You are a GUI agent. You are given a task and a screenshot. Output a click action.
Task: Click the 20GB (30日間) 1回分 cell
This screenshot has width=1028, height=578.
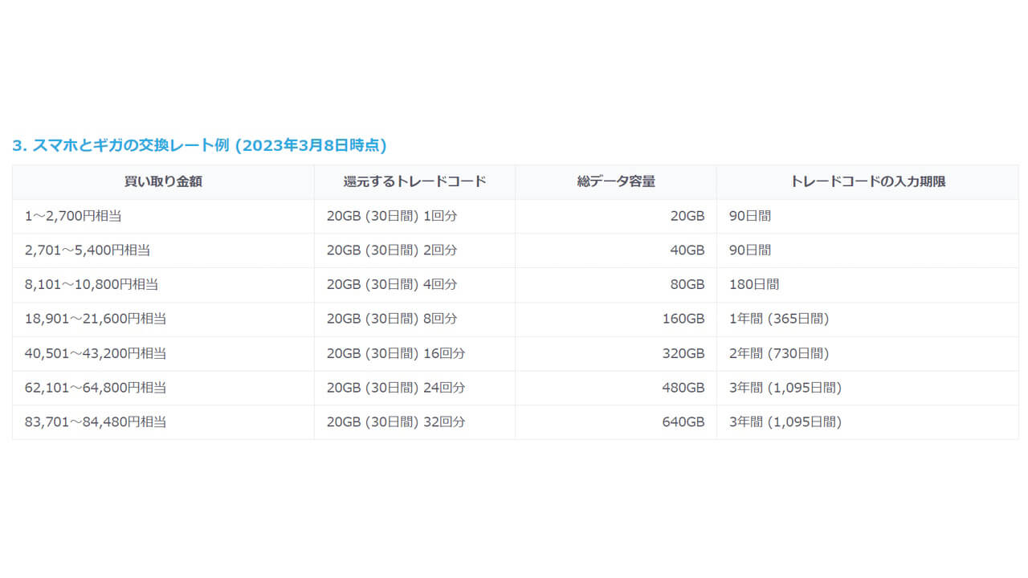392,216
